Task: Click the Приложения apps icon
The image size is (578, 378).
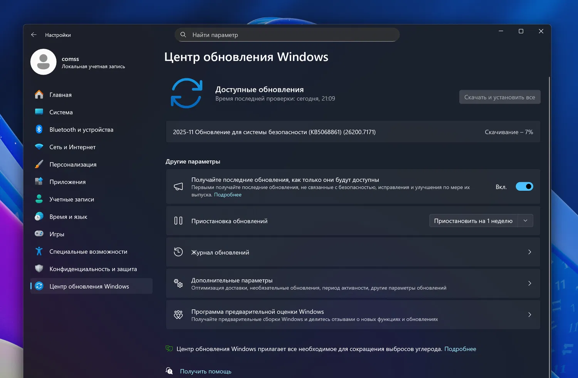Action: [39, 182]
